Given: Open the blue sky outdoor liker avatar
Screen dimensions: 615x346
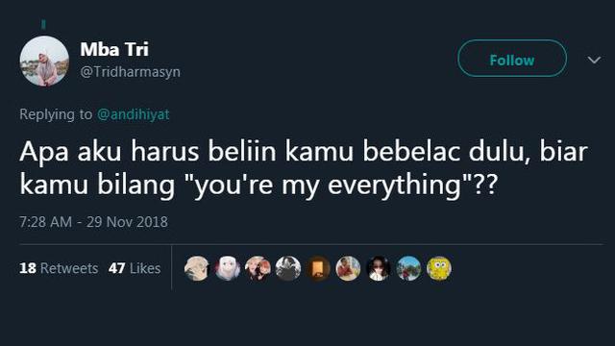Looking at the screenshot, I should 408,268.
